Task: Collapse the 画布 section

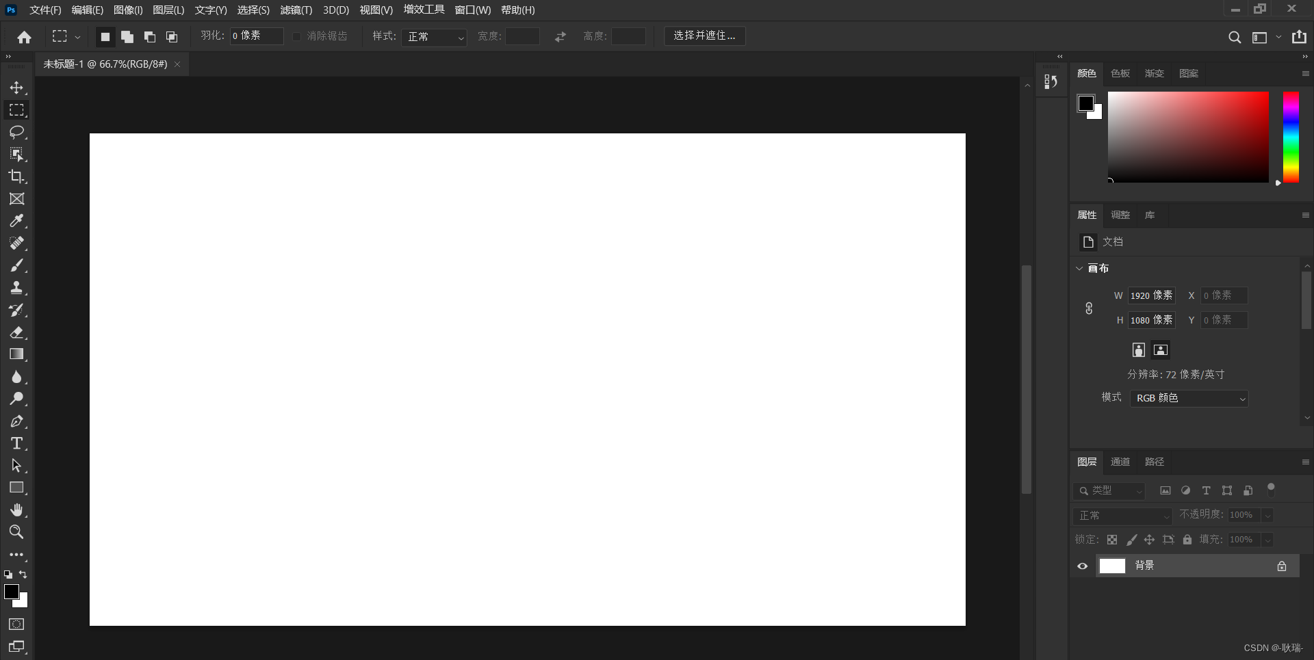Action: 1080,268
